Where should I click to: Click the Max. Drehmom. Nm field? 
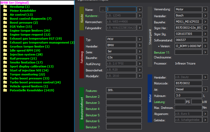click(188, 108)
